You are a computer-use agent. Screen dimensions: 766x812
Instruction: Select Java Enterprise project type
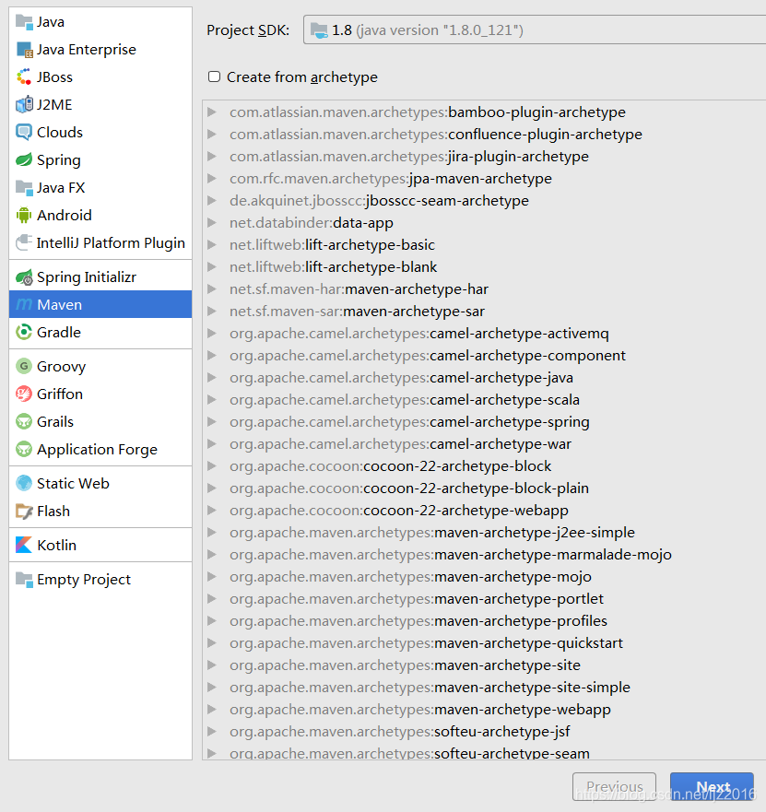[x=100, y=50]
